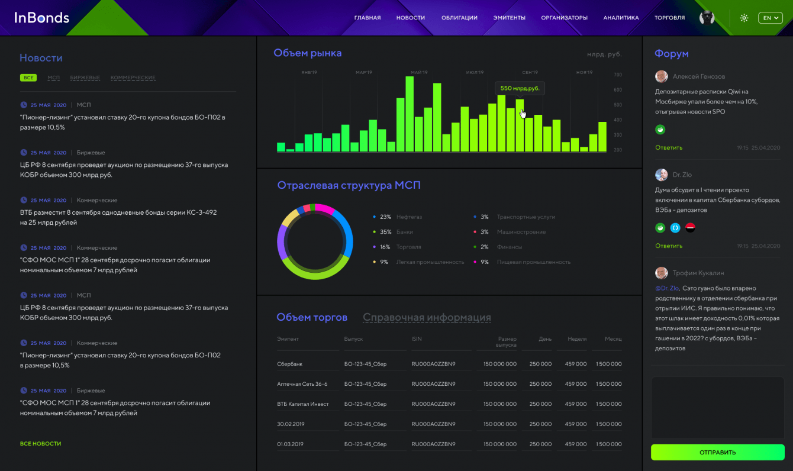This screenshot has width=793, height=471.
Task: Click the Все новости link
Action: pyautogui.click(x=40, y=443)
